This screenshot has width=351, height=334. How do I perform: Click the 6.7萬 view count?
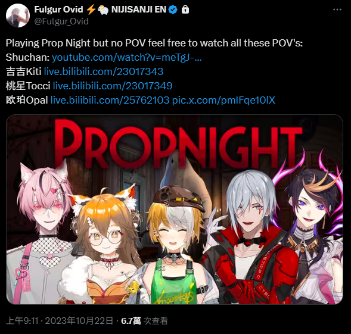131,321
